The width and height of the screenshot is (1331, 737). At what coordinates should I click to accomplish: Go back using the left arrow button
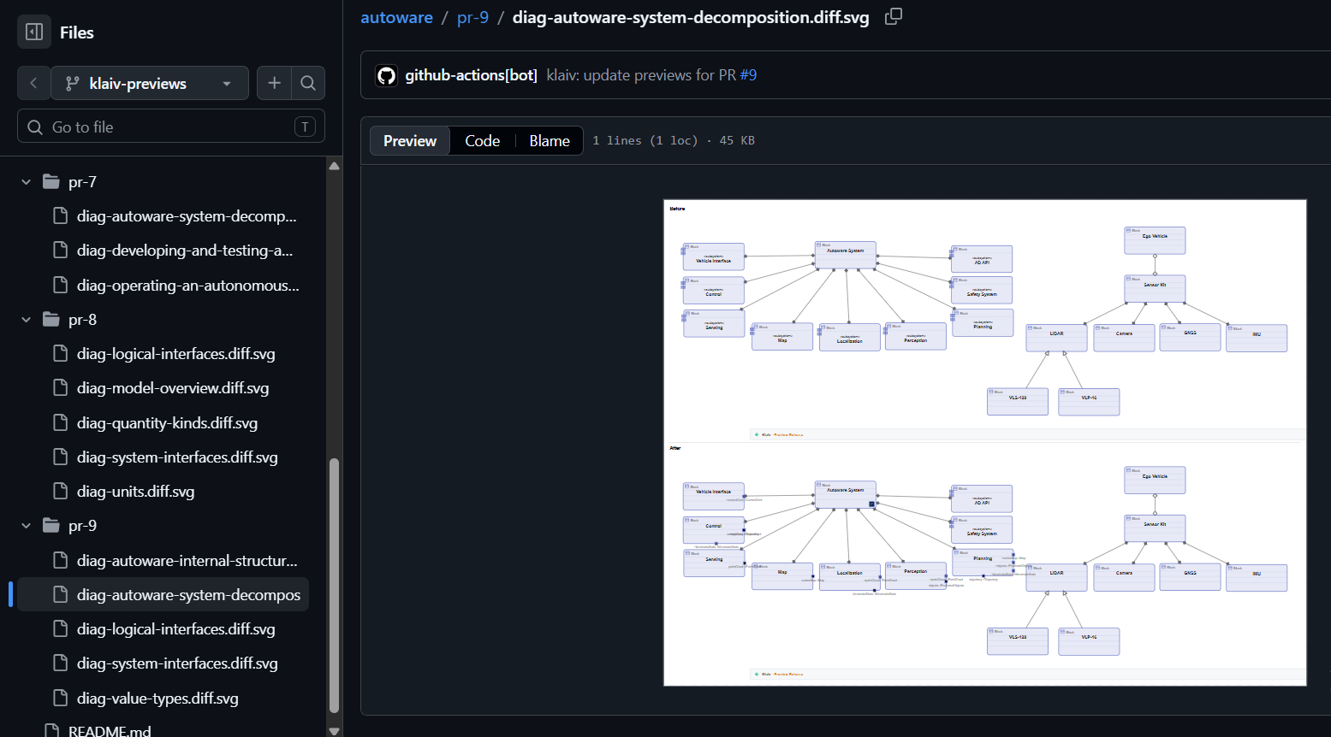point(33,83)
